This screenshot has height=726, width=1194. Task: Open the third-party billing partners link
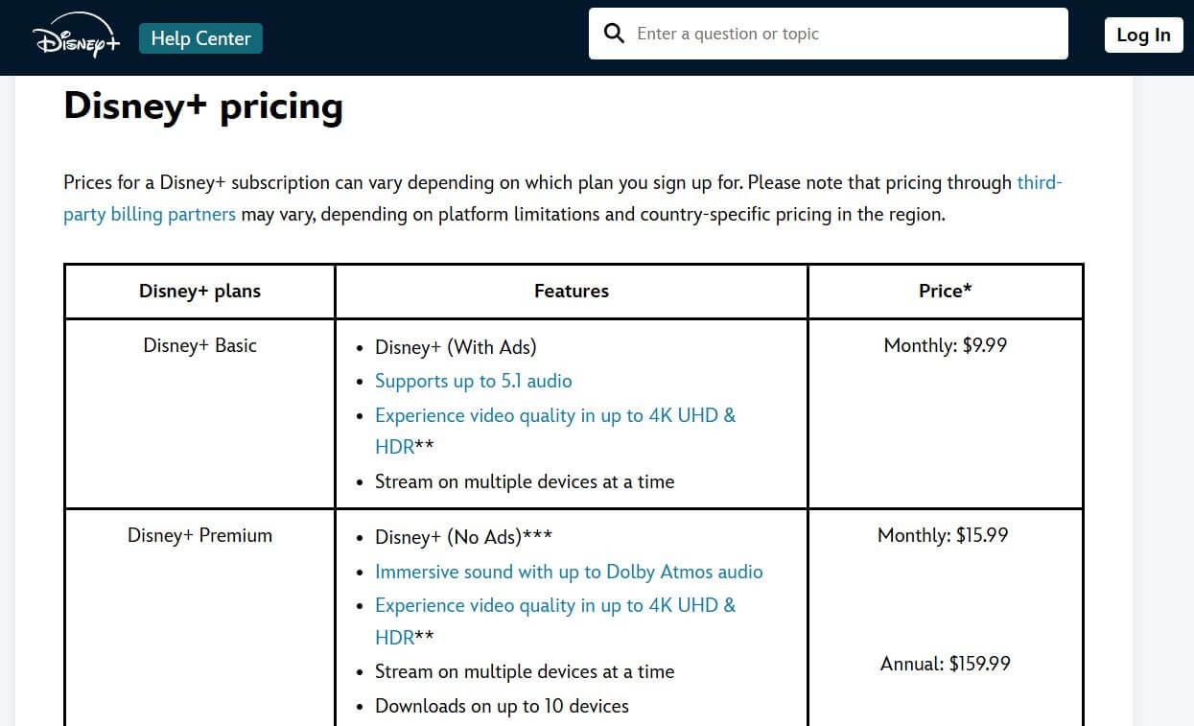[x=150, y=214]
